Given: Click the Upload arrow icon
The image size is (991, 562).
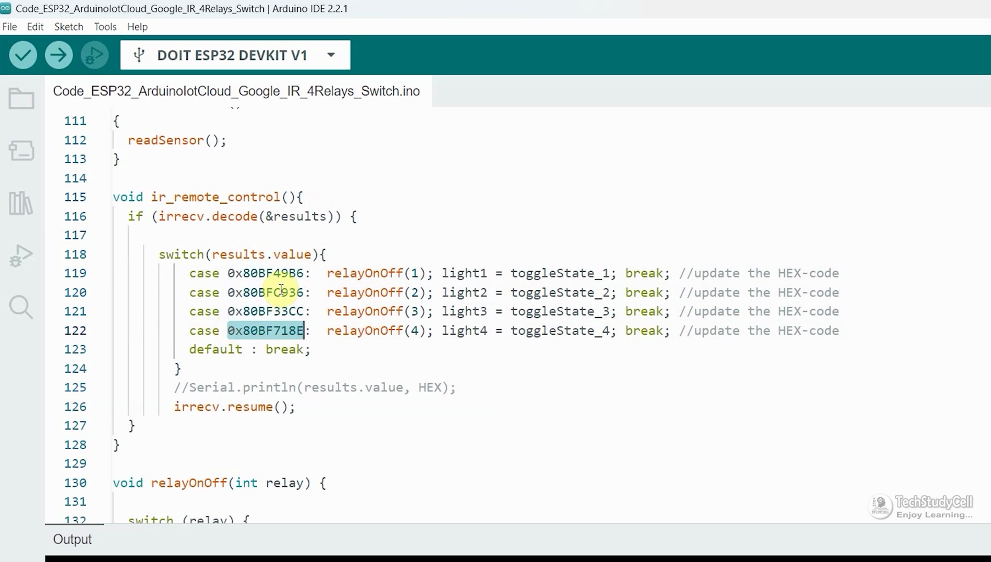Looking at the screenshot, I should (x=59, y=55).
